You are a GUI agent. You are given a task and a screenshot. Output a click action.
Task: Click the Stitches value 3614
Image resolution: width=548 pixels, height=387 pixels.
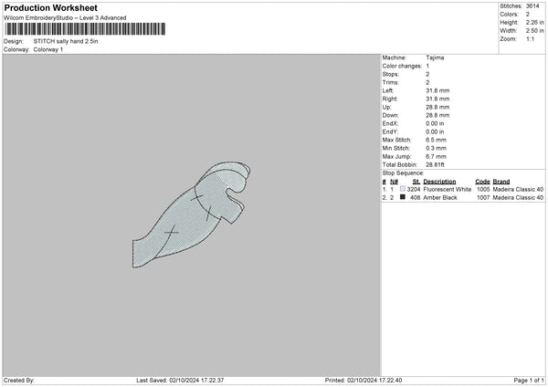532,6
